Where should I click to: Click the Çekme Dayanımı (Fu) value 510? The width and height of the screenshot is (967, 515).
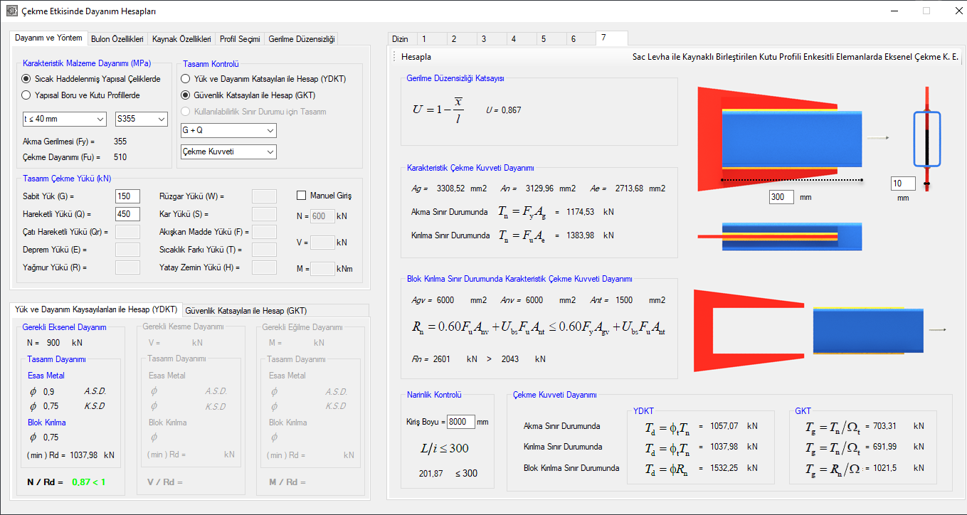tap(120, 157)
